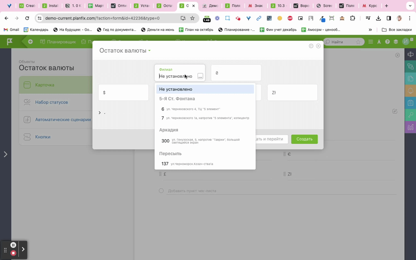Click the hamburger menu icon in header
This screenshot has height=260, width=416.
tap(370, 42)
